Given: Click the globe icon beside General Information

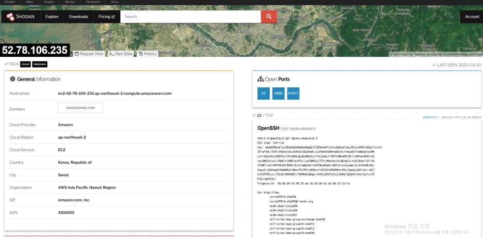Looking at the screenshot, I should 12,79.
